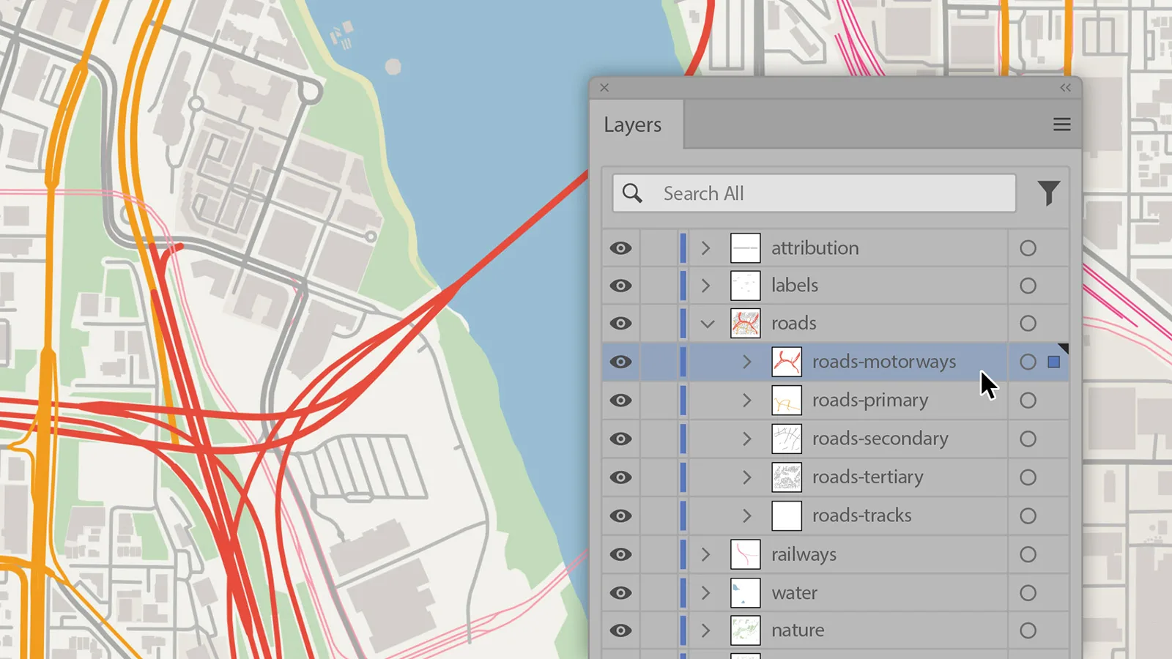The image size is (1172, 659).
Task: Click roads-motorways target circle
Action: 1028,362
